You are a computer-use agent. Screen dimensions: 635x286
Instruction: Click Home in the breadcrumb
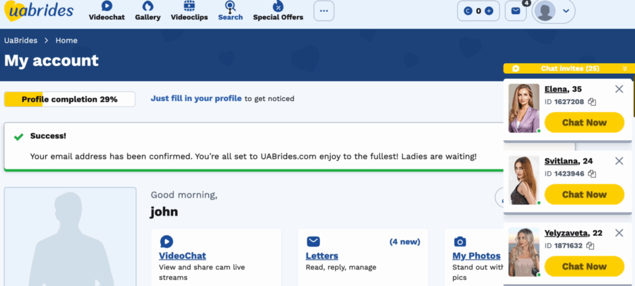pos(66,40)
